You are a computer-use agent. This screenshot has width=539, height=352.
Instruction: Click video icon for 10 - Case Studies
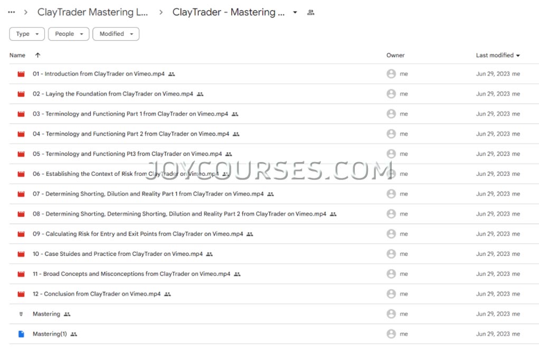coord(21,254)
